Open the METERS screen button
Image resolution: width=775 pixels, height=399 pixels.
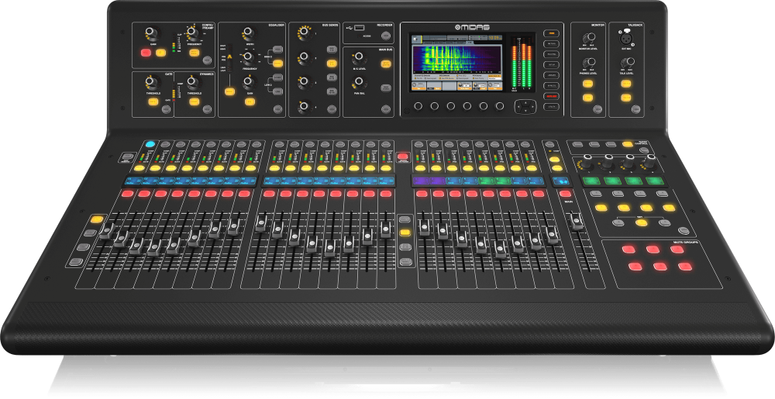point(551,44)
